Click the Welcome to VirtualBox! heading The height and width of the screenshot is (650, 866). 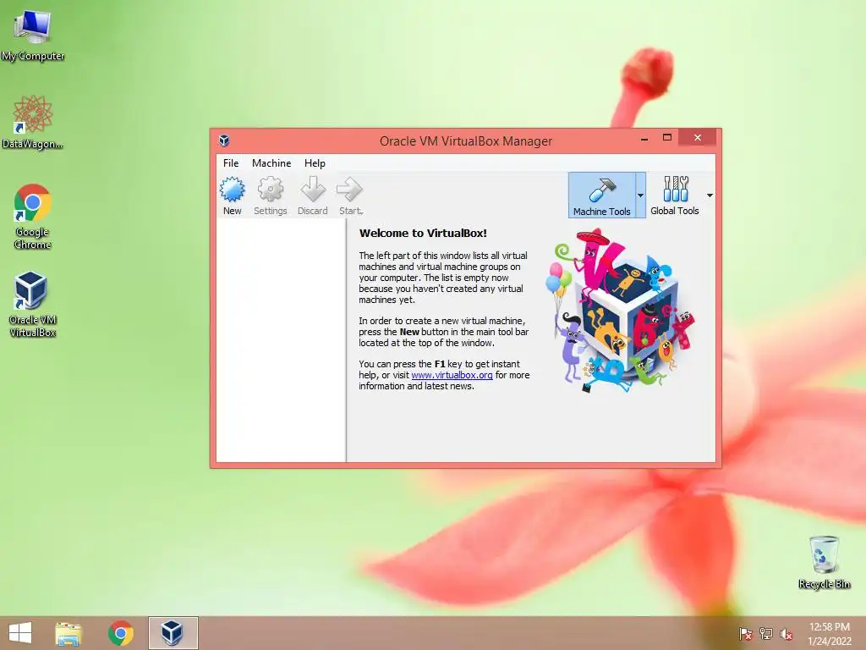pos(423,233)
